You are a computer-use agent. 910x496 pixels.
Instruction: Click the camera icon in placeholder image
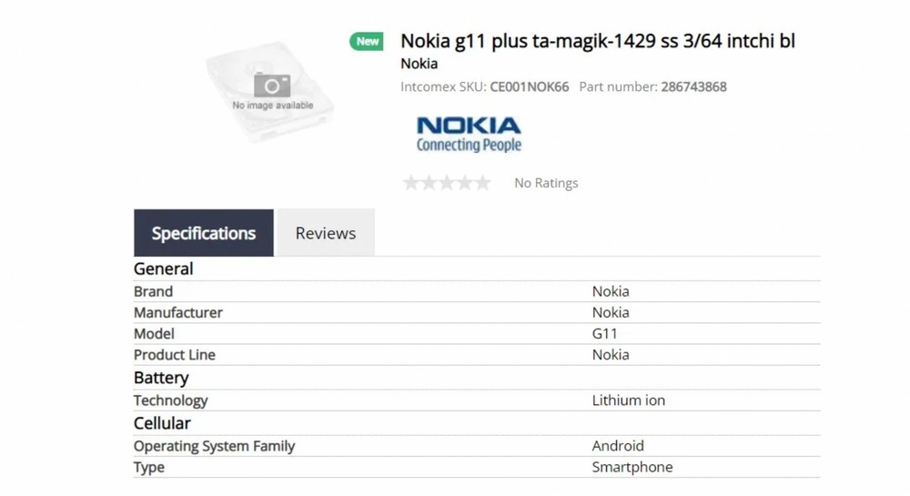click(x=272, y=86)
